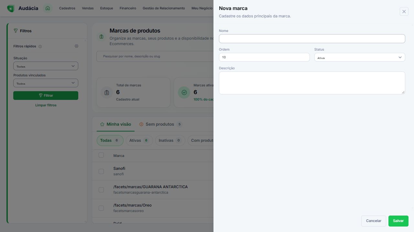Viewport: 414px width, 232px height.
Task: Click the green Filtrar button
Action: (46, 95)
